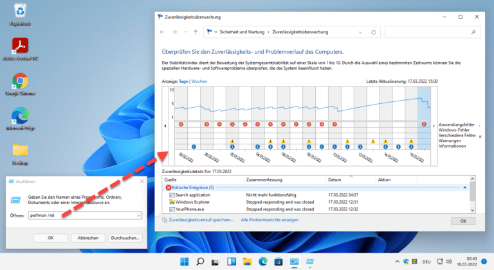Image resolution: width=494 pixels, height=270 pixels.
Task: Open the volume control in system tray
Action: (x=448, y=262)
